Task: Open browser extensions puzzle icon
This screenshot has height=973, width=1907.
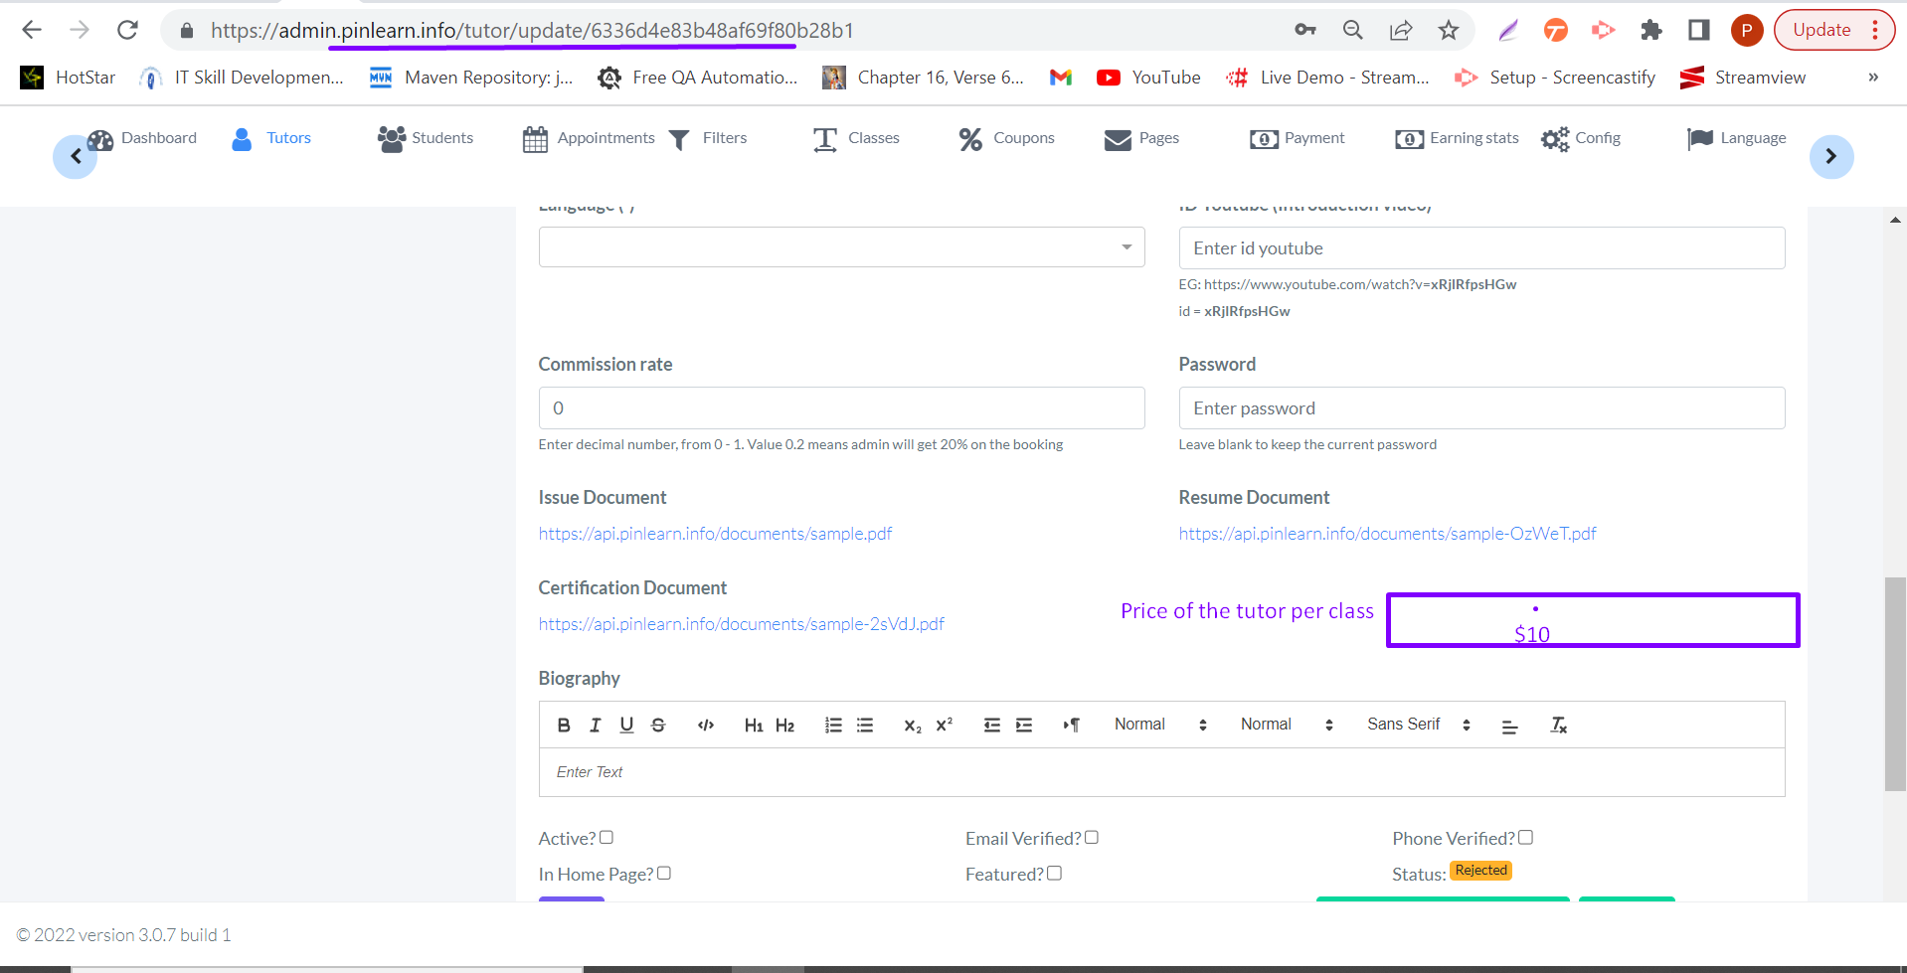Action: point(1651,30)
